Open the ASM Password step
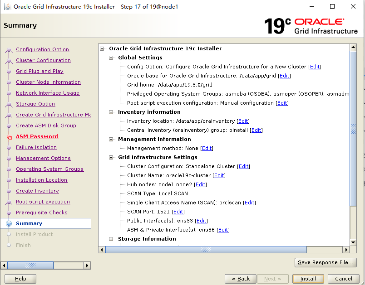This screenshot has width=365, height=285. tap(37, 136)
